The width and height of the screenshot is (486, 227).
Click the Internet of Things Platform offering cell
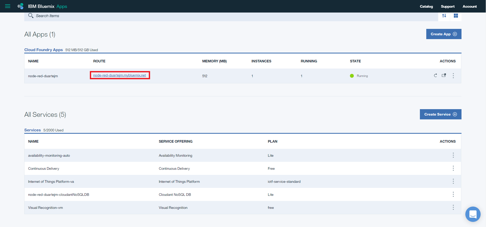pos(179,181)
